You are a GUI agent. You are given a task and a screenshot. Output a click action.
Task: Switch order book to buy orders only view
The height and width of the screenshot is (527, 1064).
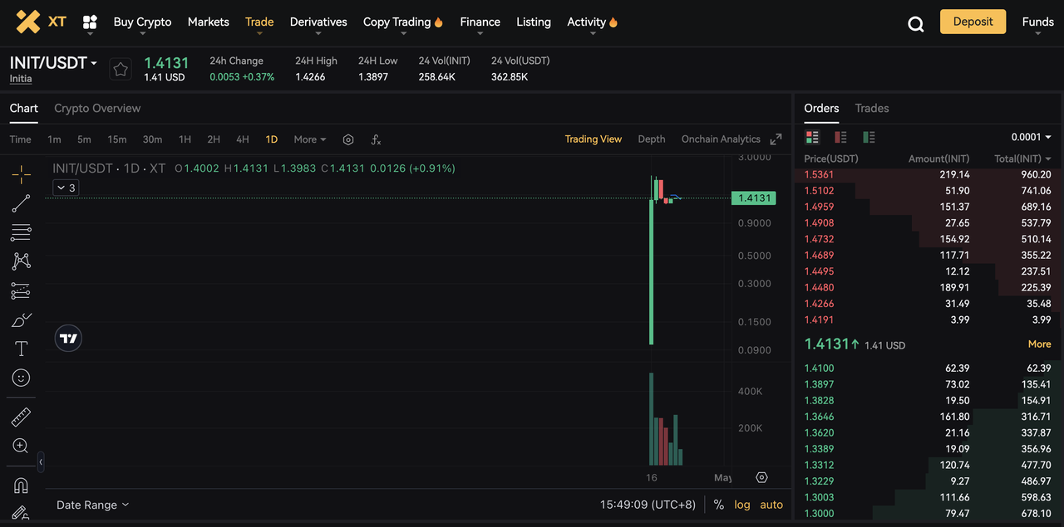pyautogui.click(x=867, y=137)
